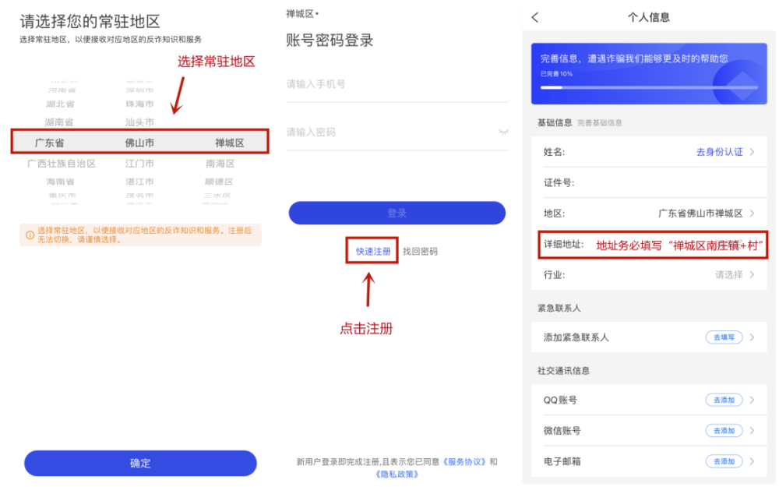Screen dimensions: 779x487
Task: Open the 《服务协议》 link
Action: pyautogui.click(x=464, y=461)
